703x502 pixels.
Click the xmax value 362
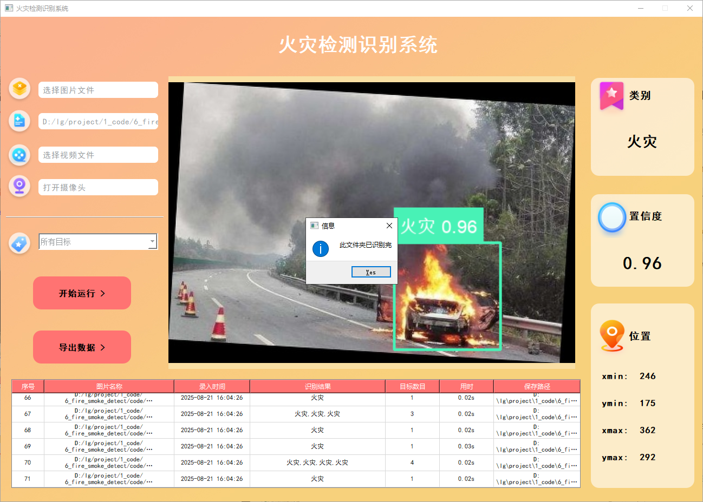[648, 430]
